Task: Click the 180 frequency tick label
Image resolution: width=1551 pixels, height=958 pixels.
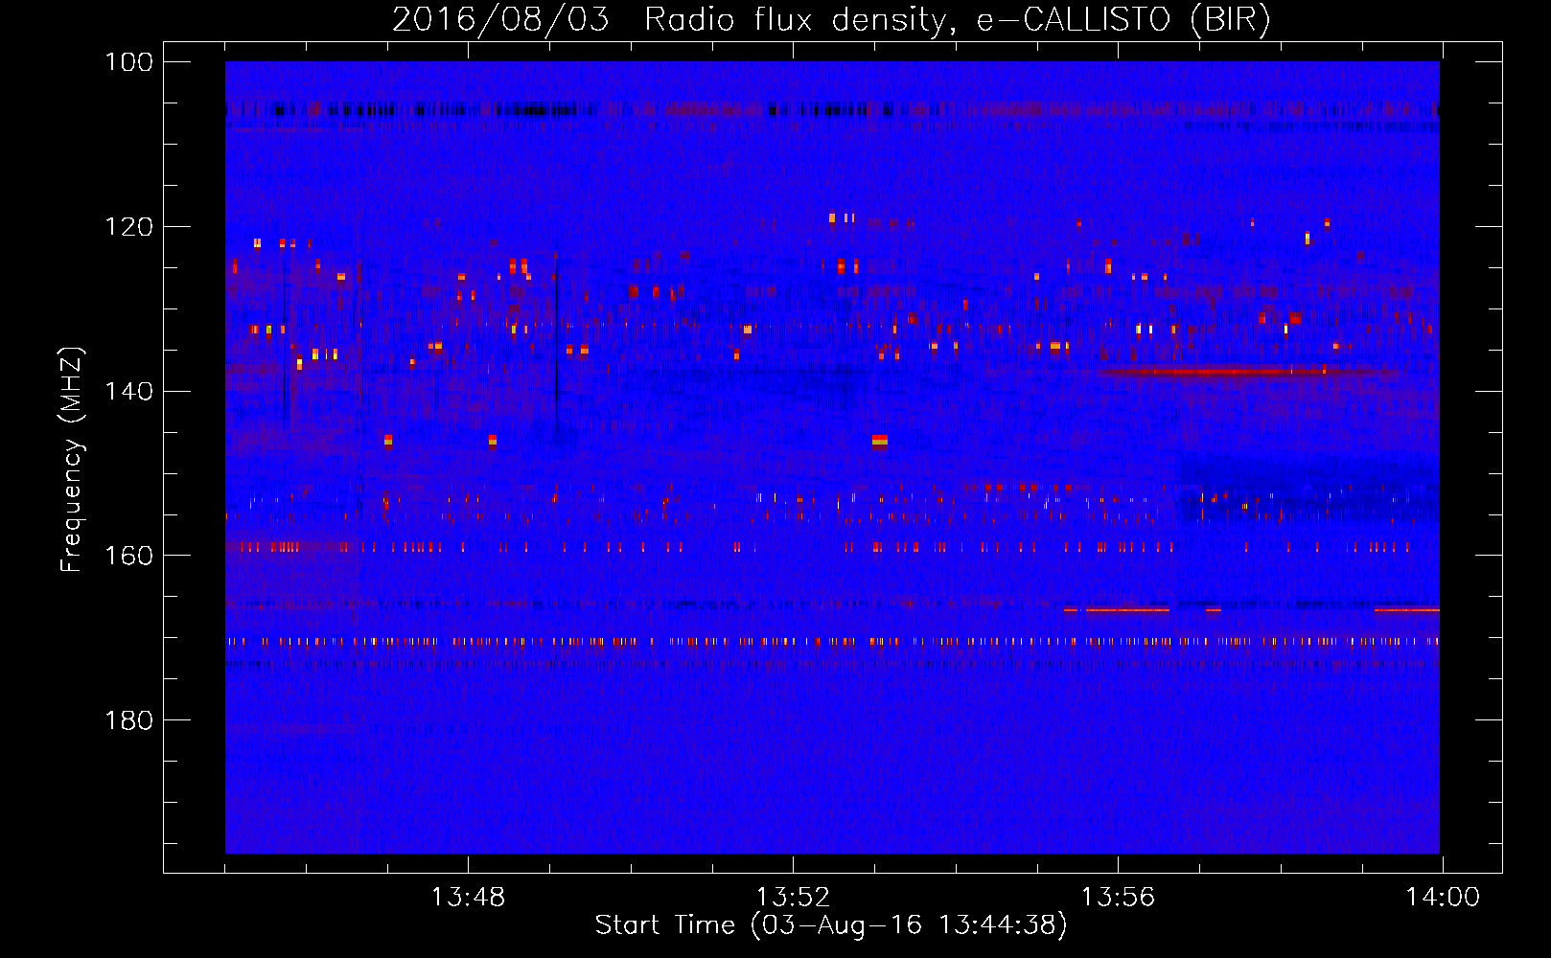Action: [127, 720]
